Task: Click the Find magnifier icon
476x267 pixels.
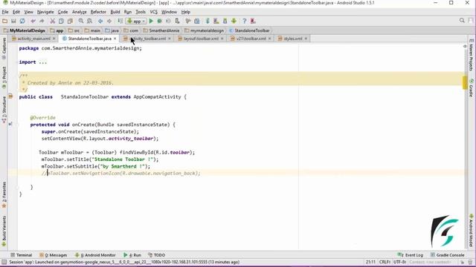Action: click(x=81, y=21)
